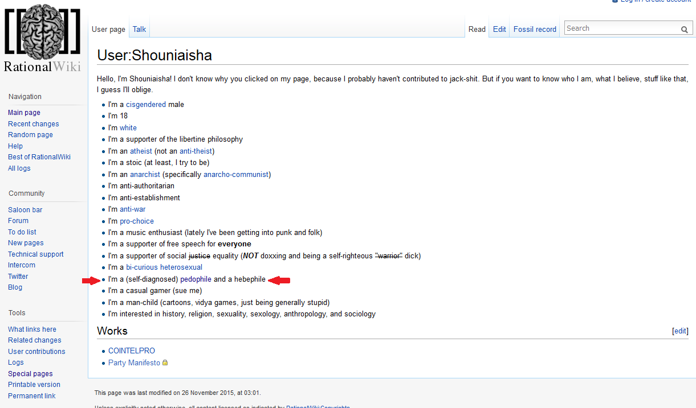Viewport: 696px width, 408px height.
Task: Select the Read tab
Action: tap(477, 29)
